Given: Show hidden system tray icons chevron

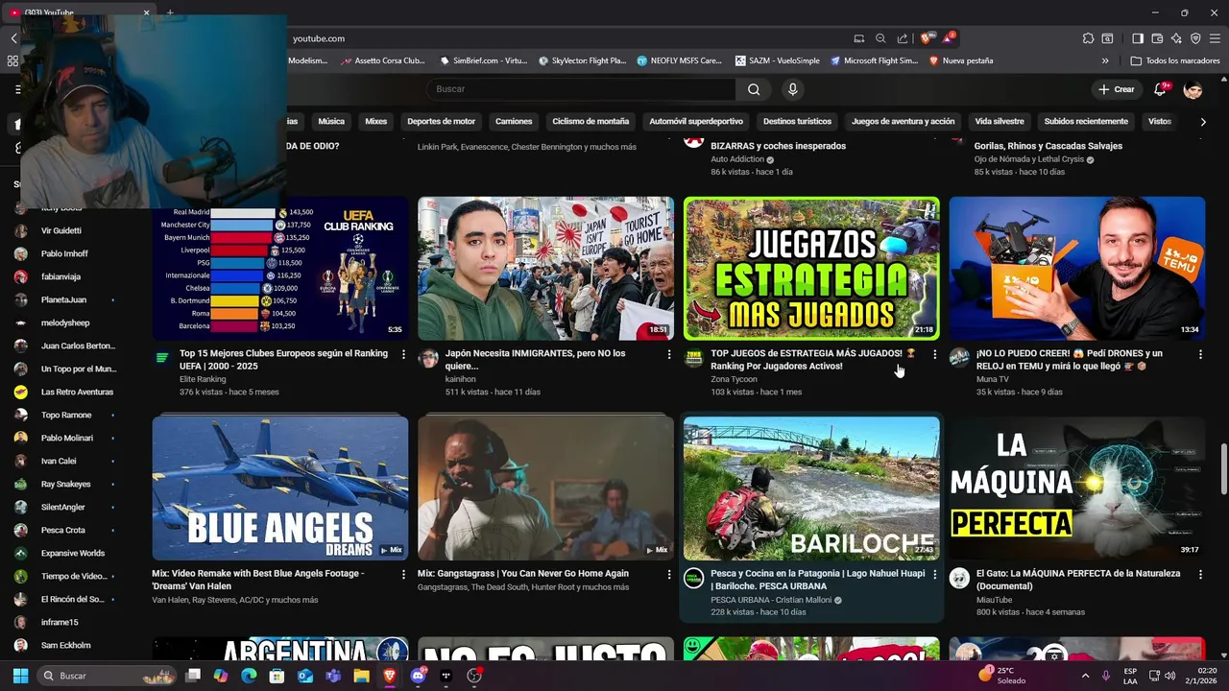Looking at the screenshot, I should pyautogui.click(x=1086, y=676).
